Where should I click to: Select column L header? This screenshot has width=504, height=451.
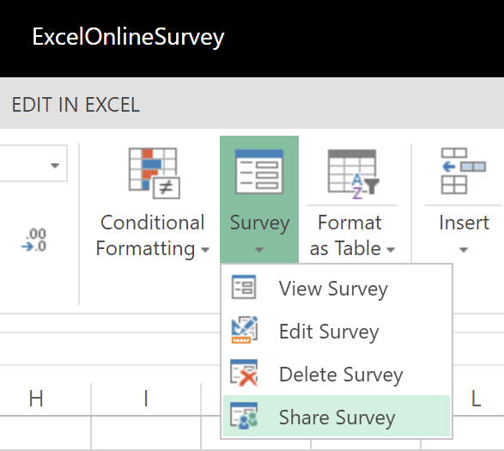pos(476,399)
